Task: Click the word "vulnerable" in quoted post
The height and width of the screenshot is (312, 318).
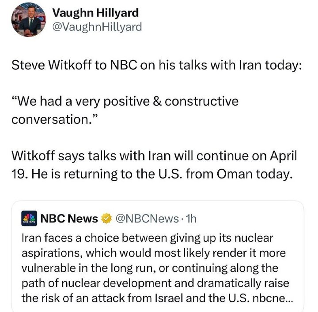Action: 45,268
